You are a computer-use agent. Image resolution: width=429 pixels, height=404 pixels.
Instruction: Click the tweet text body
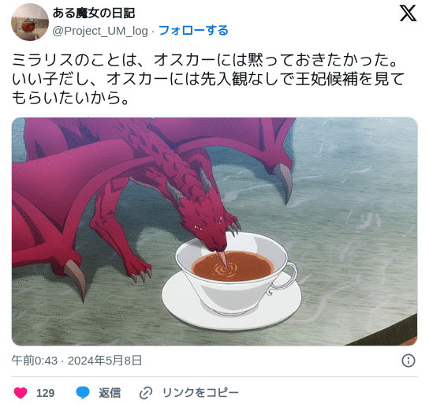208,79
